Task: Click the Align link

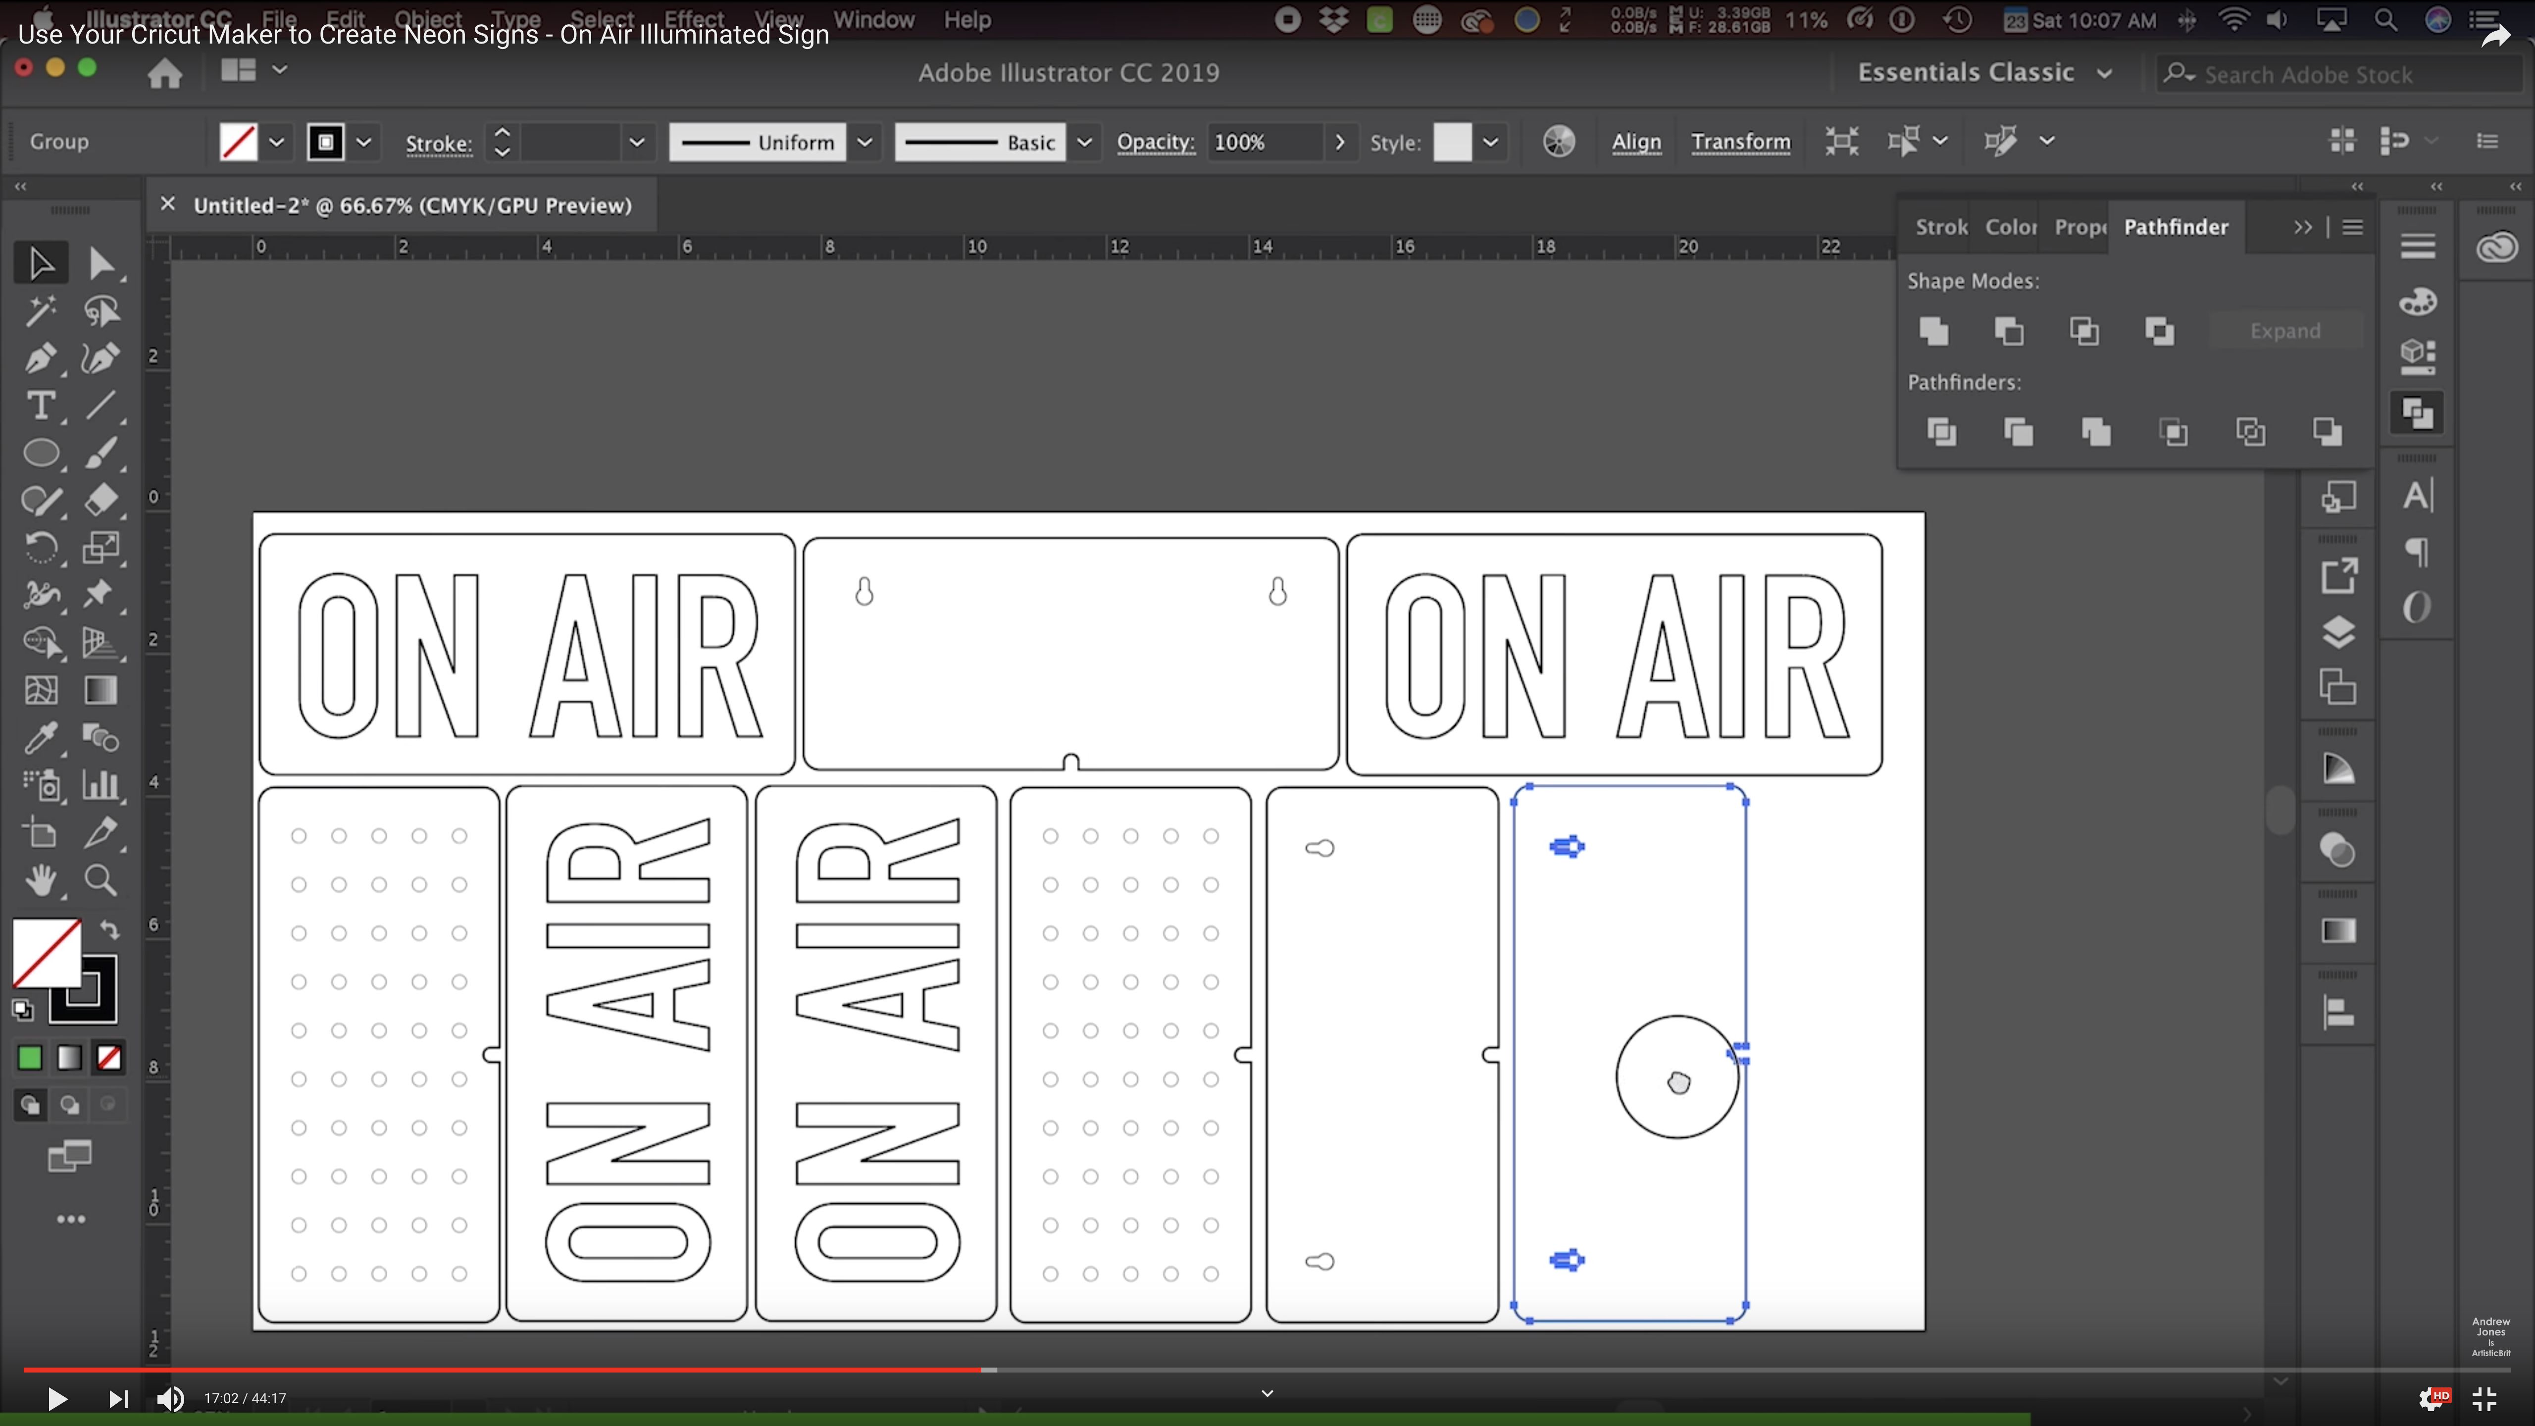Action: tap(1635, 142)
